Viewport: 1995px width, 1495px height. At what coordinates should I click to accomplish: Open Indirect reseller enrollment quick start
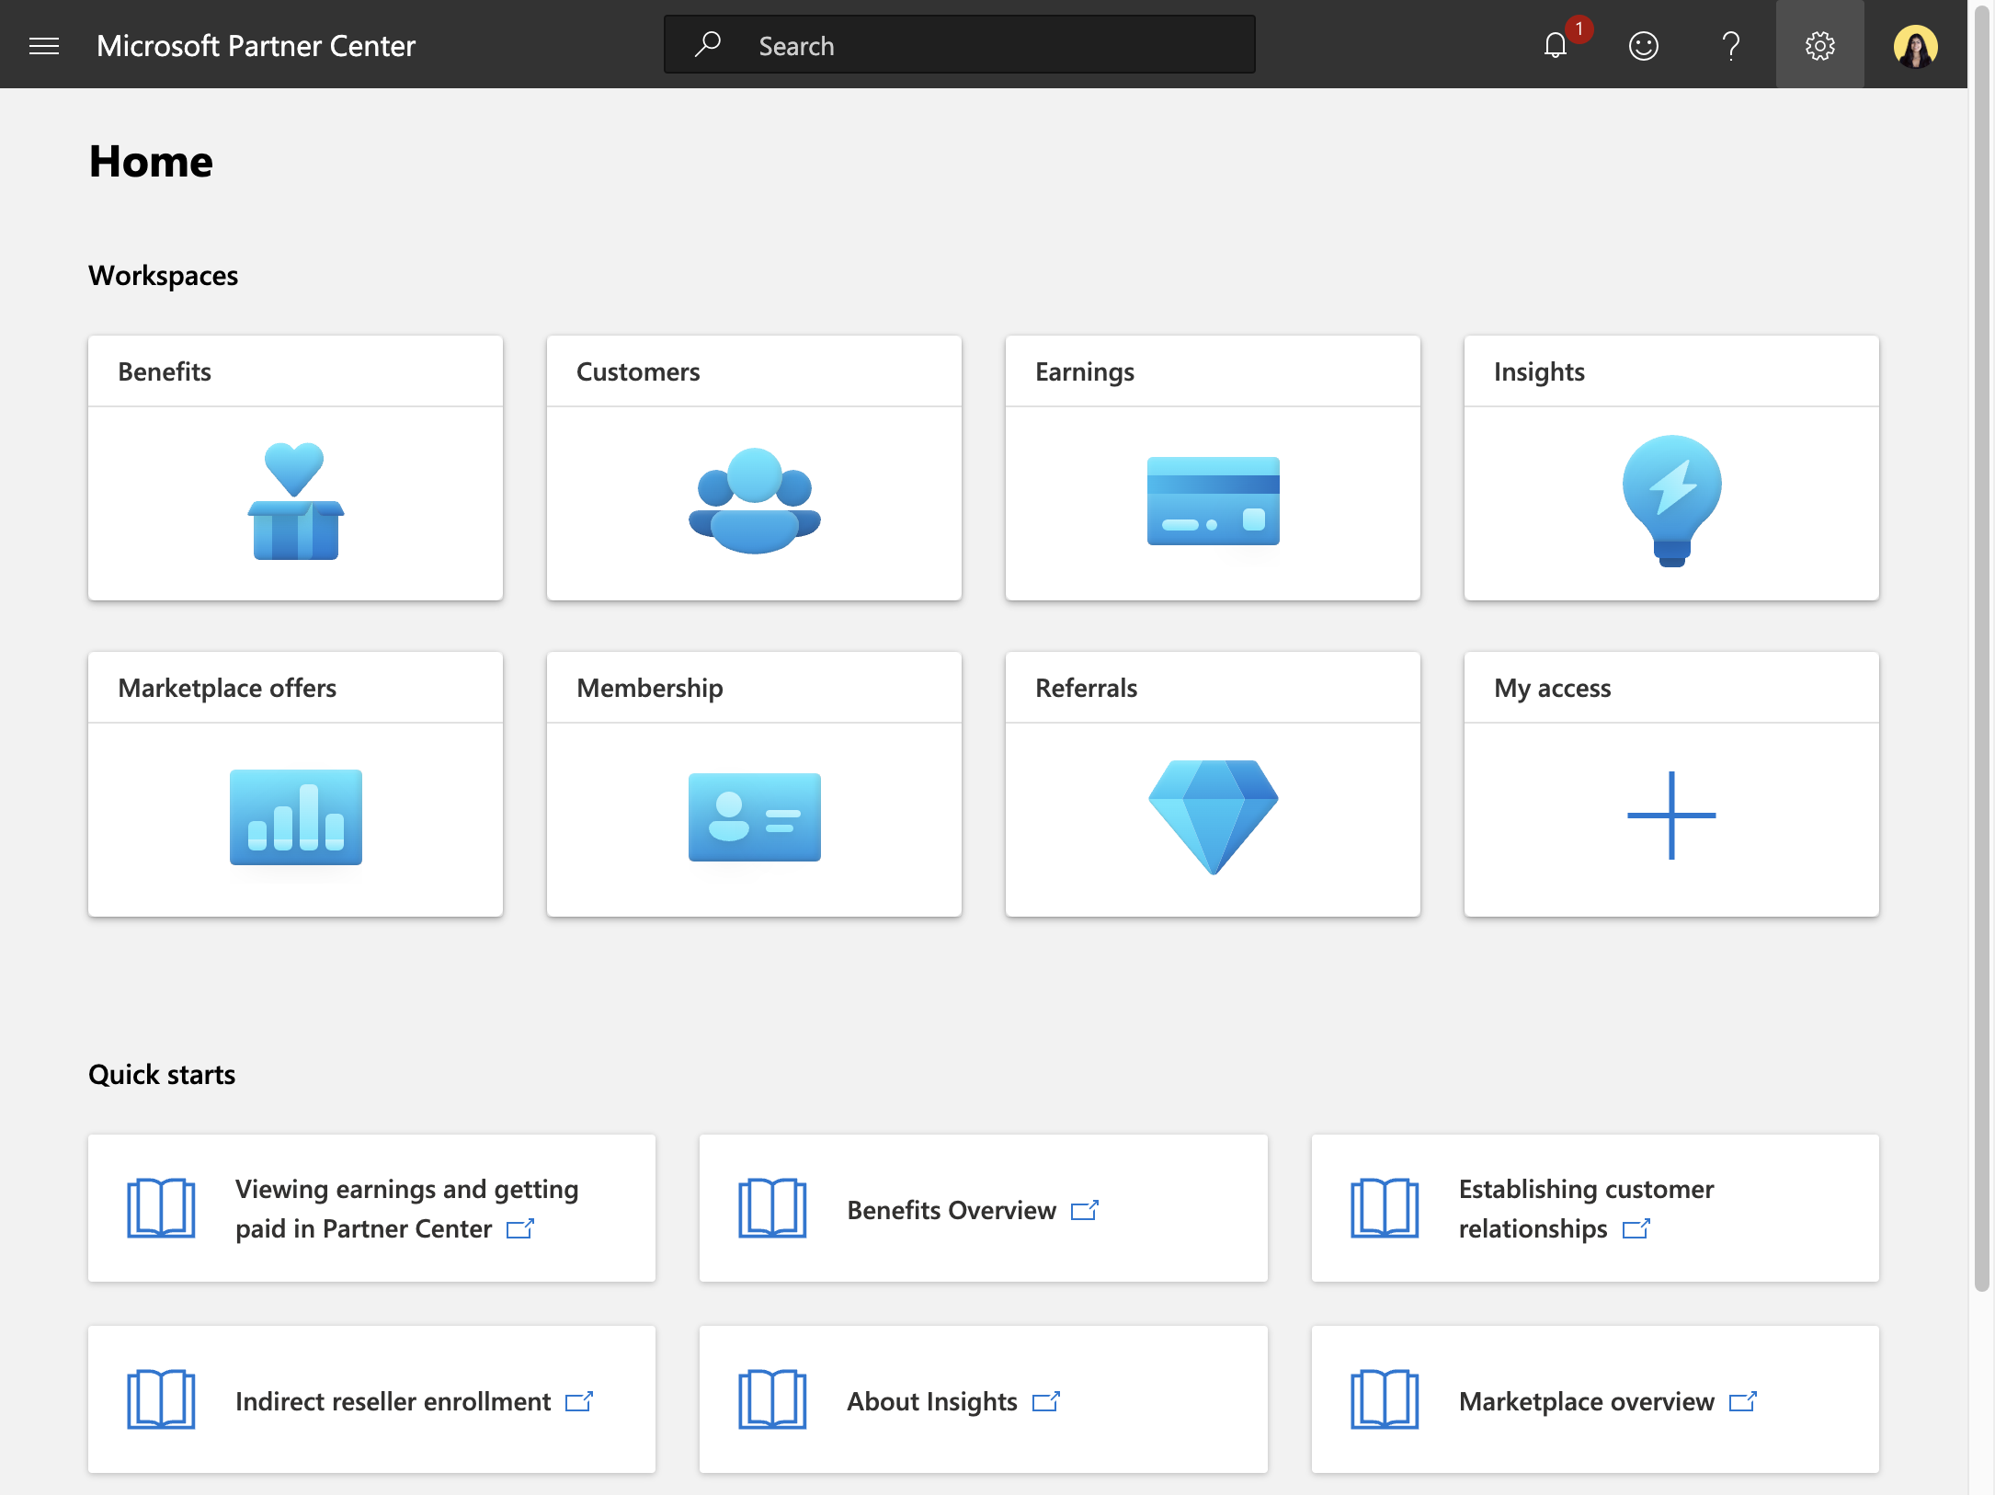[x=371, y=1399]
